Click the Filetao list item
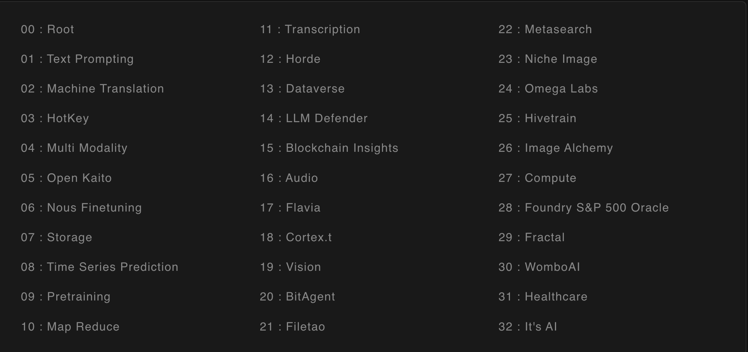748x352 pixels. [x=292, y=327]
